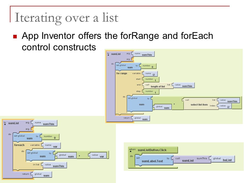Click the 'sumListButton.Click' event header
Screen dimensions: 244x183
pyautogui.click(x=152, y=150)
